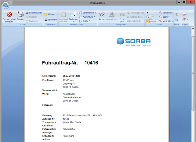Open the Suchen binoculars search
The image size is (196, 142).
[x=102, y=16]
